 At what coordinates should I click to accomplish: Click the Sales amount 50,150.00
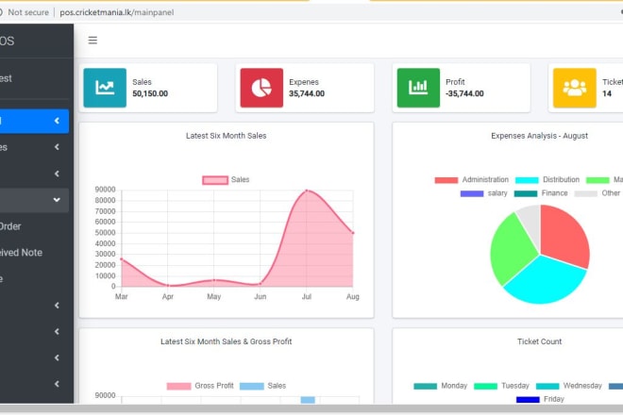pyautogui.click(x=150, y=93)
